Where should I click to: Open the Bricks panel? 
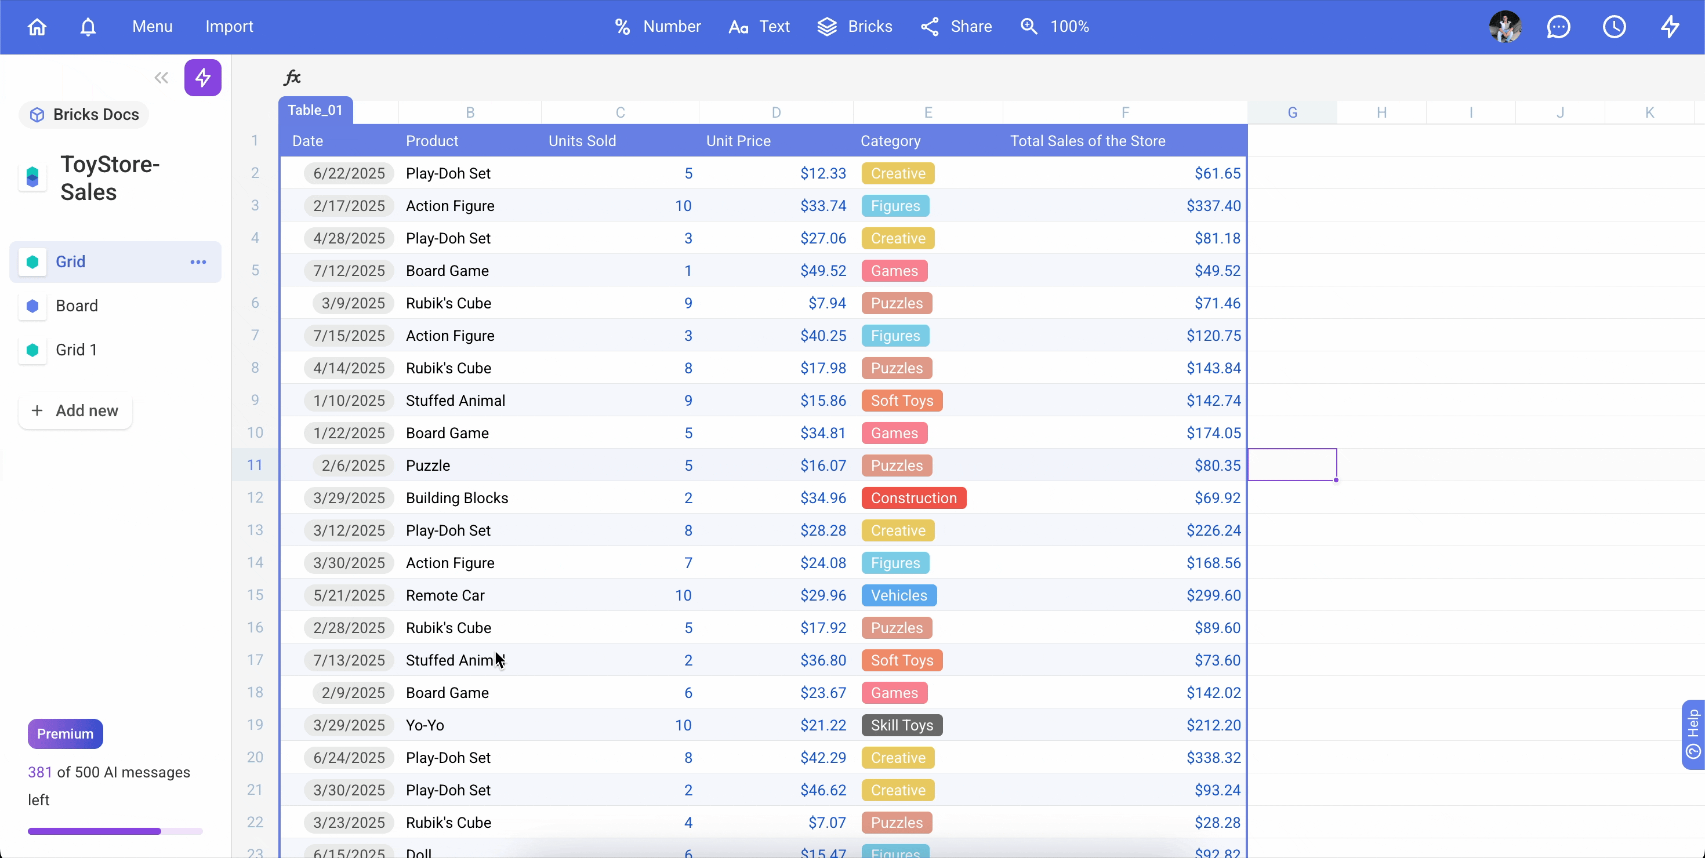(x=854, y=27)
